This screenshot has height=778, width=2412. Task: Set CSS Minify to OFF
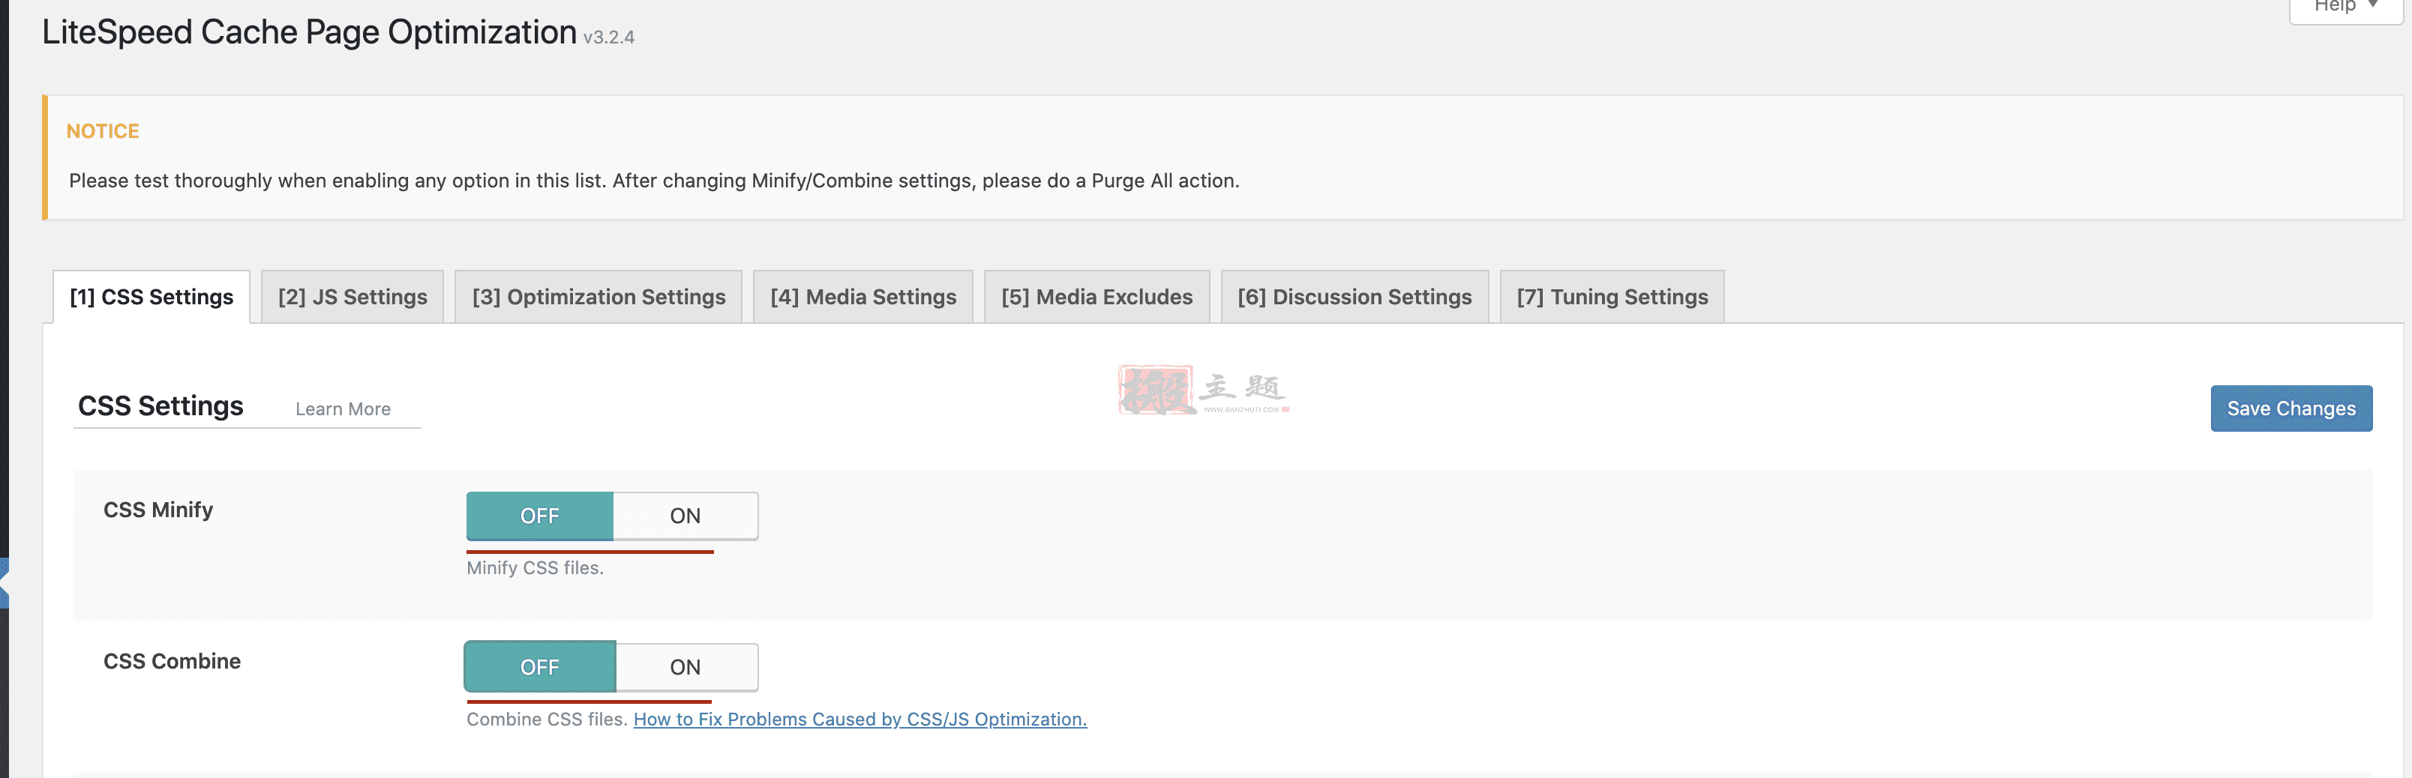click(539, 516)
